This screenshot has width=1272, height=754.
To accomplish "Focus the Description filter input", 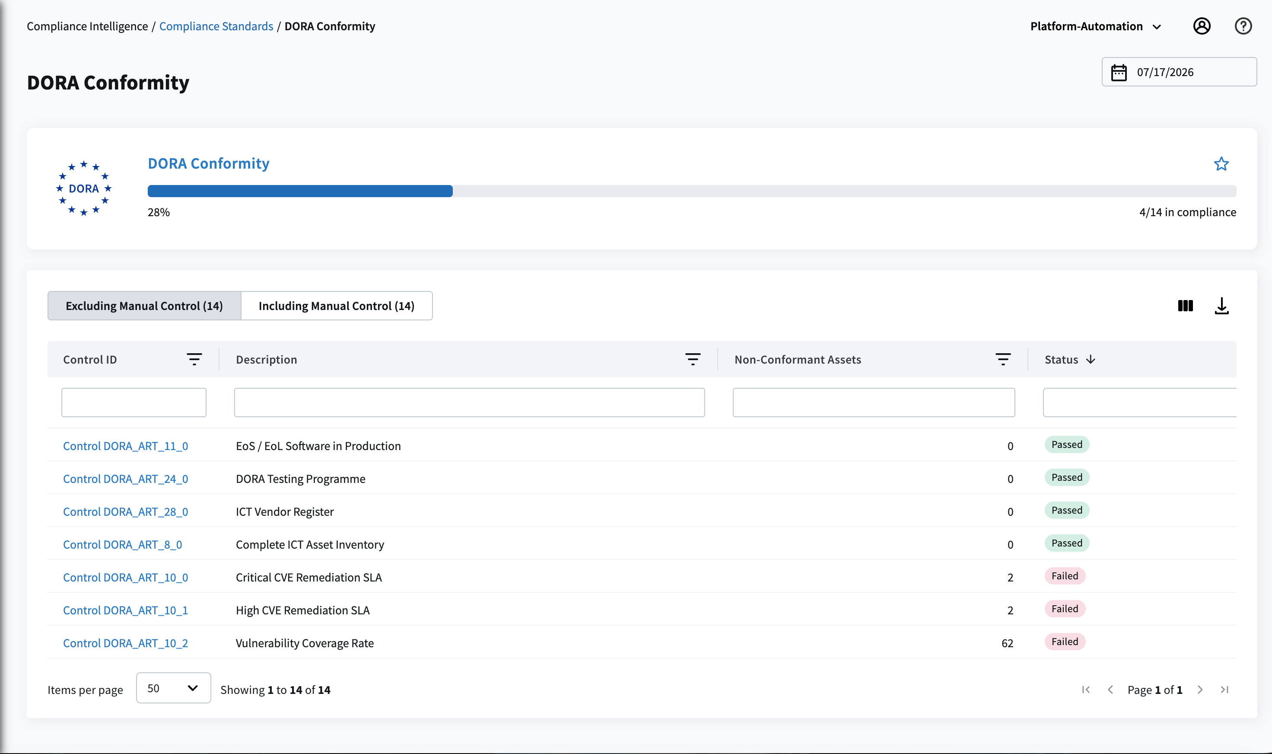I will pyautogui.click(x=469, y=403).
